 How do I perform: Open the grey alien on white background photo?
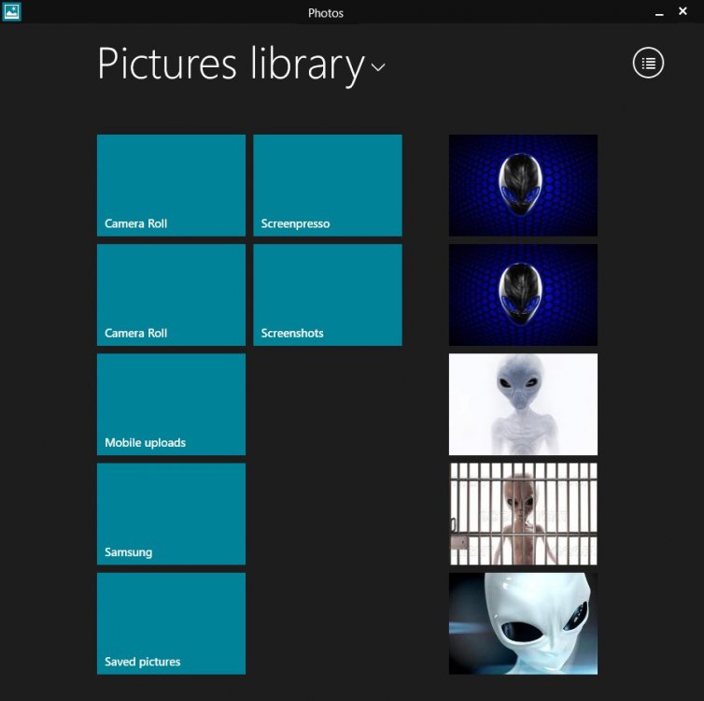(523, 404)
